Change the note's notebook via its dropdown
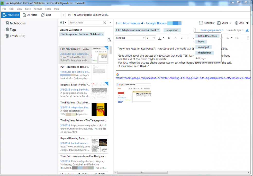Image resolution: width=253 pixels, height=176 pixels. 137,30
